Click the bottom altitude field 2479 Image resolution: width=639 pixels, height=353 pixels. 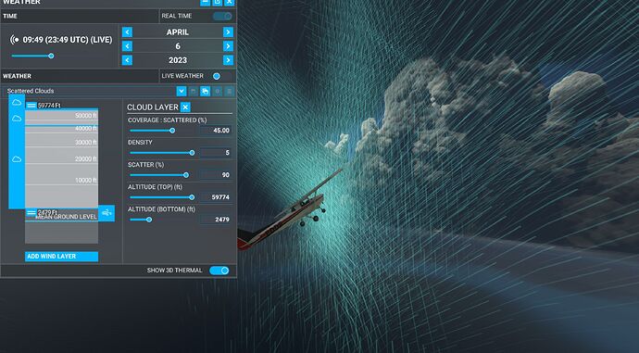[216, 220]
